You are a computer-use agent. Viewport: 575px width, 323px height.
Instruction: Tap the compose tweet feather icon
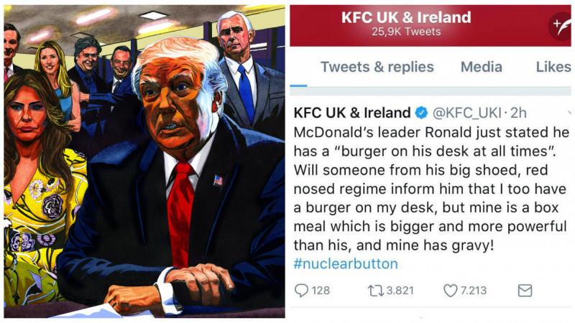pyautogui.click(x=559, y=27)
